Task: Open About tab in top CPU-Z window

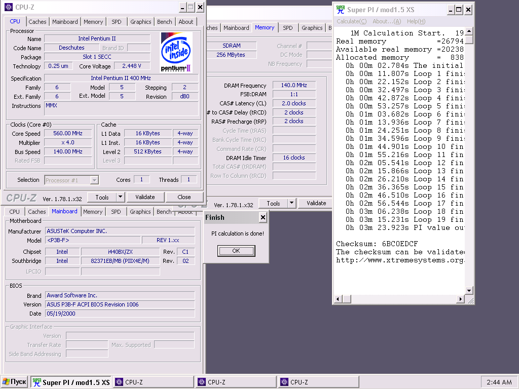Action: (186, 22)
